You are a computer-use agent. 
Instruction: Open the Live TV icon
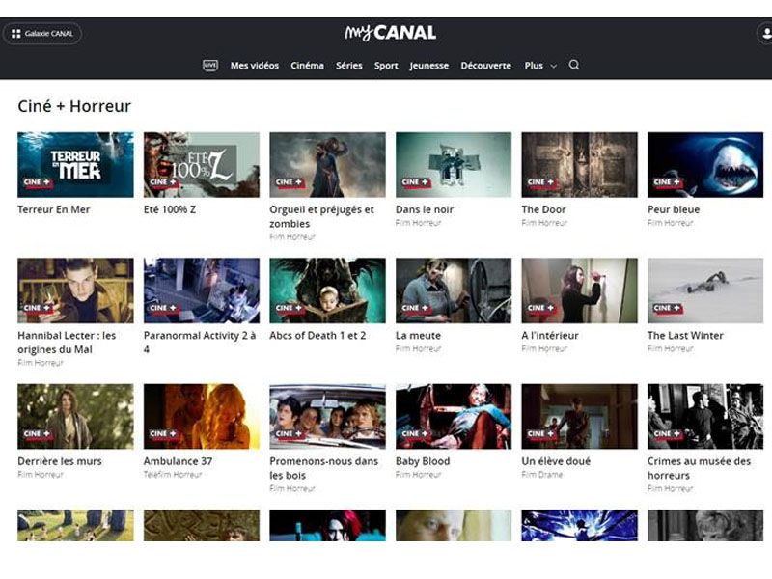[210, 66]
